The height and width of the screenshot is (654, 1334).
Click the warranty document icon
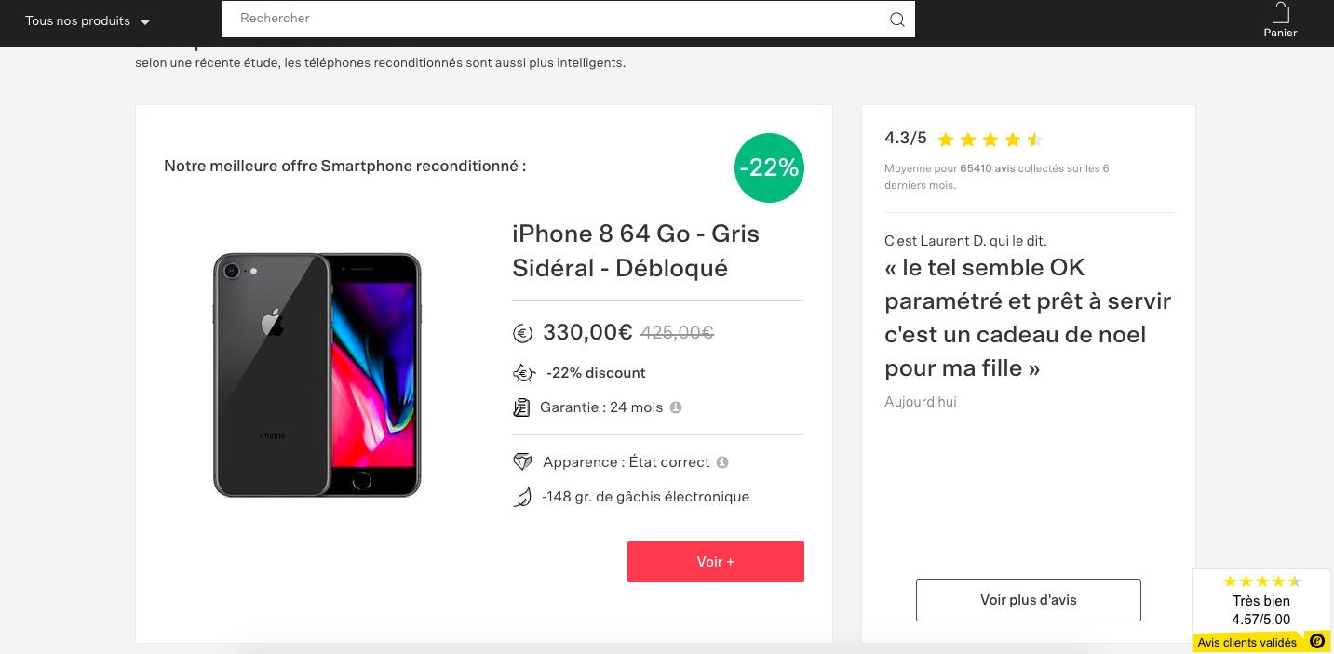(x=522, y=407)
